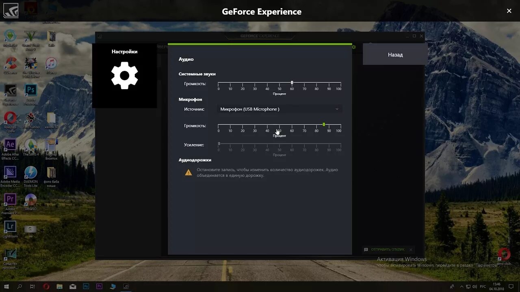Open the CCleaner desktop shortcut
This screenshot has height=292, width=520.
[x=10, y=66]
